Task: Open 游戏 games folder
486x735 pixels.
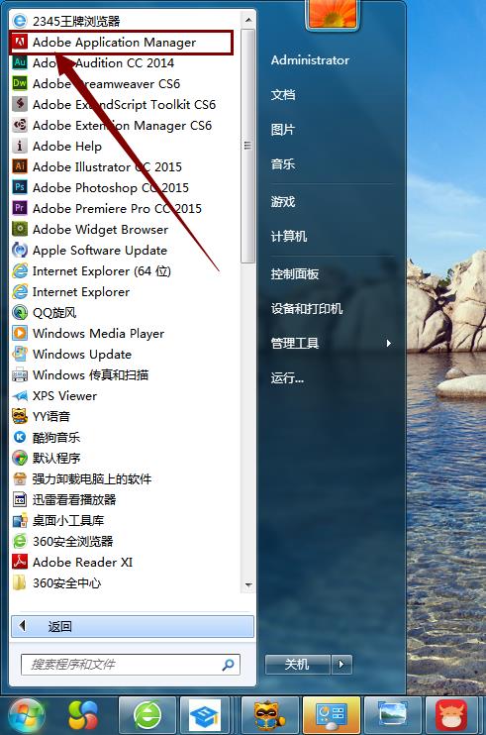Action: click(283, 201)
